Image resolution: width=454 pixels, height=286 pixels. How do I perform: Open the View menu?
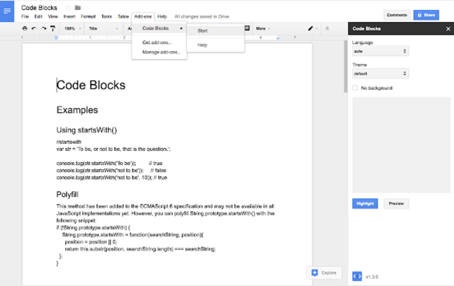(x=53, y=16)
